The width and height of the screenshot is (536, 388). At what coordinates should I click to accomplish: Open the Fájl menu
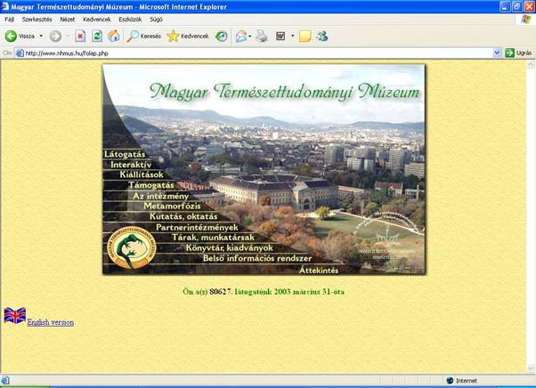coord(9,19)
